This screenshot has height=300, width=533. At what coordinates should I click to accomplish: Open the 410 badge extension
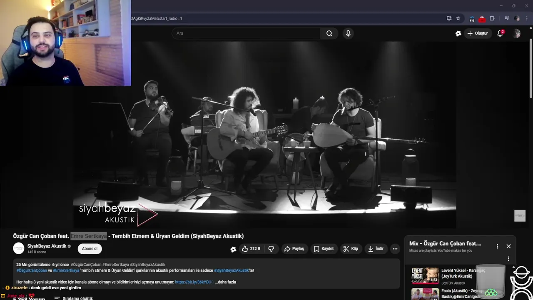472,19
